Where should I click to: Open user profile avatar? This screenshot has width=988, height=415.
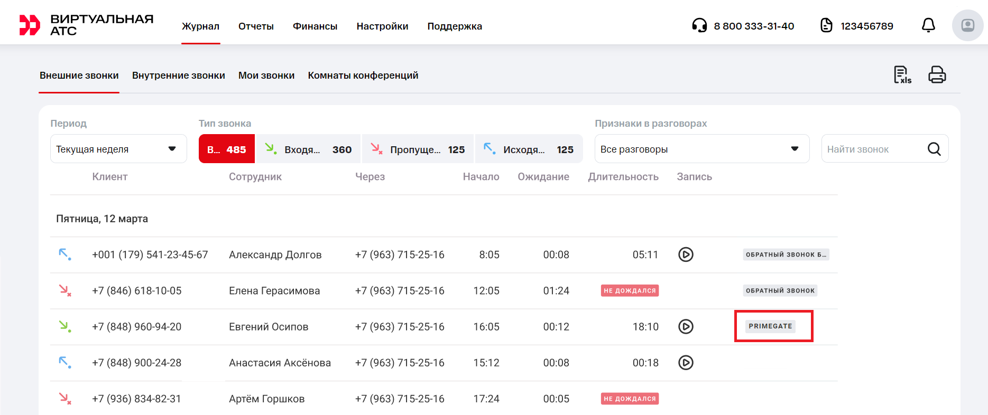click(967, 25)
